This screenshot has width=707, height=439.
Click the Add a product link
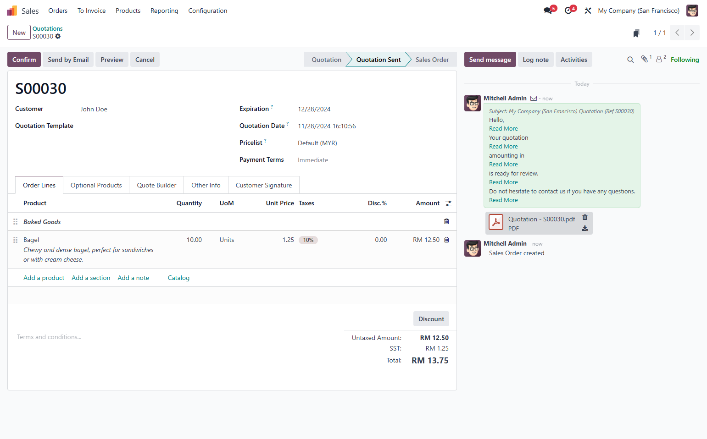point(44,278)
